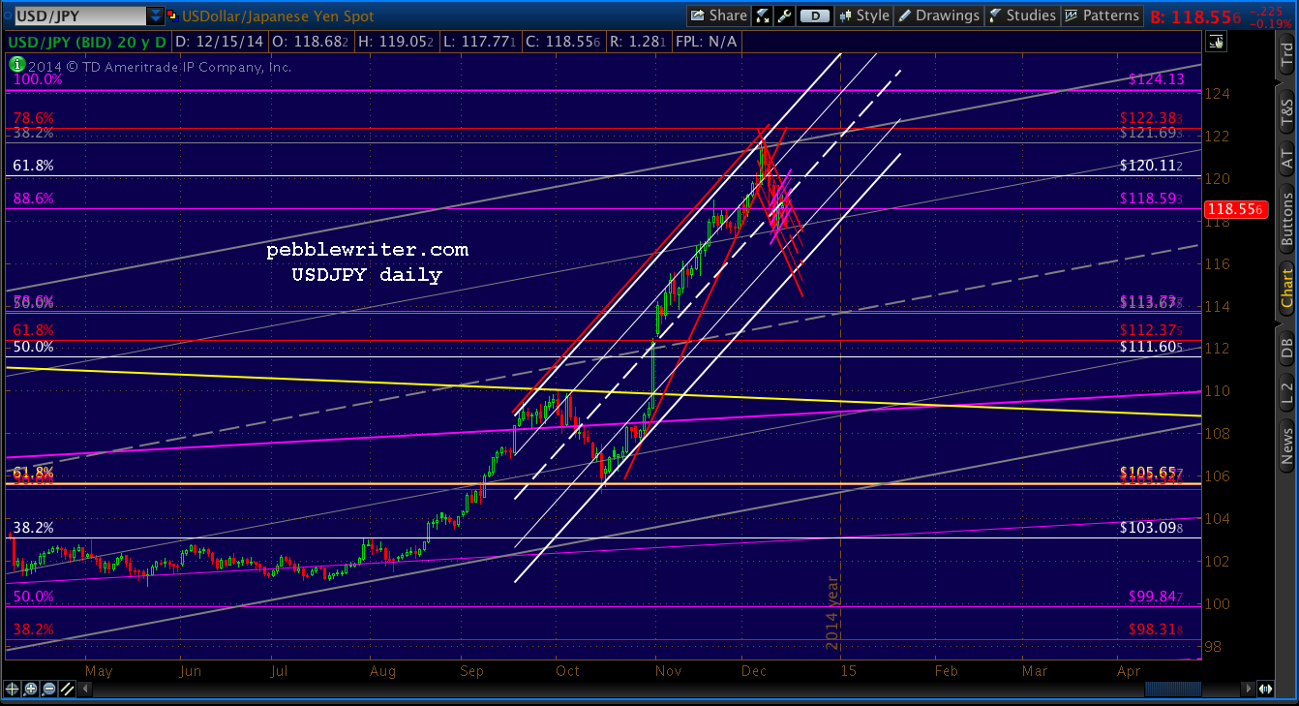
Task: Click the $111.60 Fibonacci price label
Action: [1153, 347]
